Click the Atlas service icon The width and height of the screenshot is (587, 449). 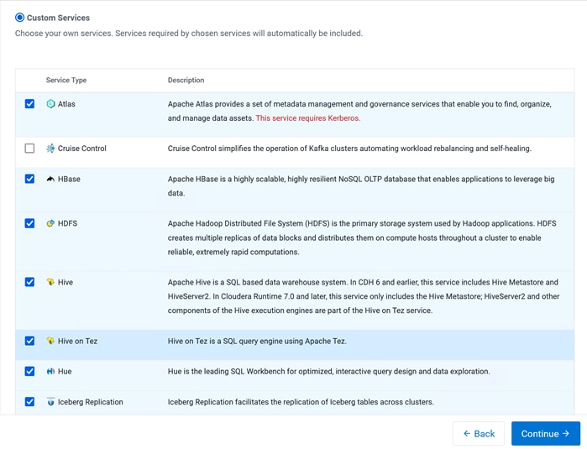pos(50,103)
